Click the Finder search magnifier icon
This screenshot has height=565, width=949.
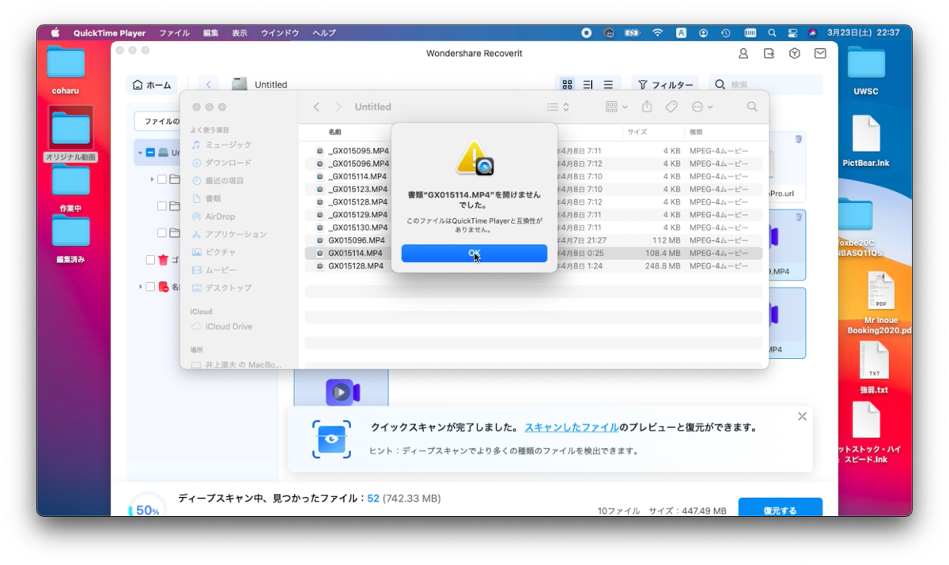pos(752,107)
